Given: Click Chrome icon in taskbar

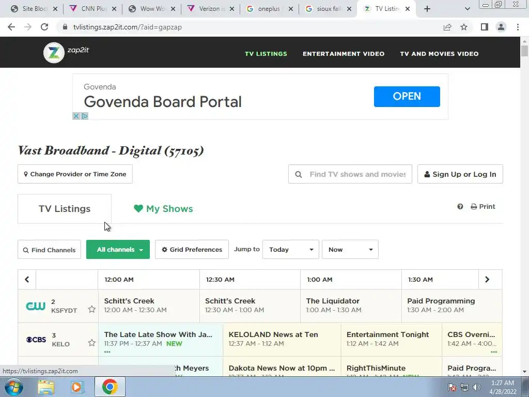Looking at the screenshot, I should click(110, 387).
